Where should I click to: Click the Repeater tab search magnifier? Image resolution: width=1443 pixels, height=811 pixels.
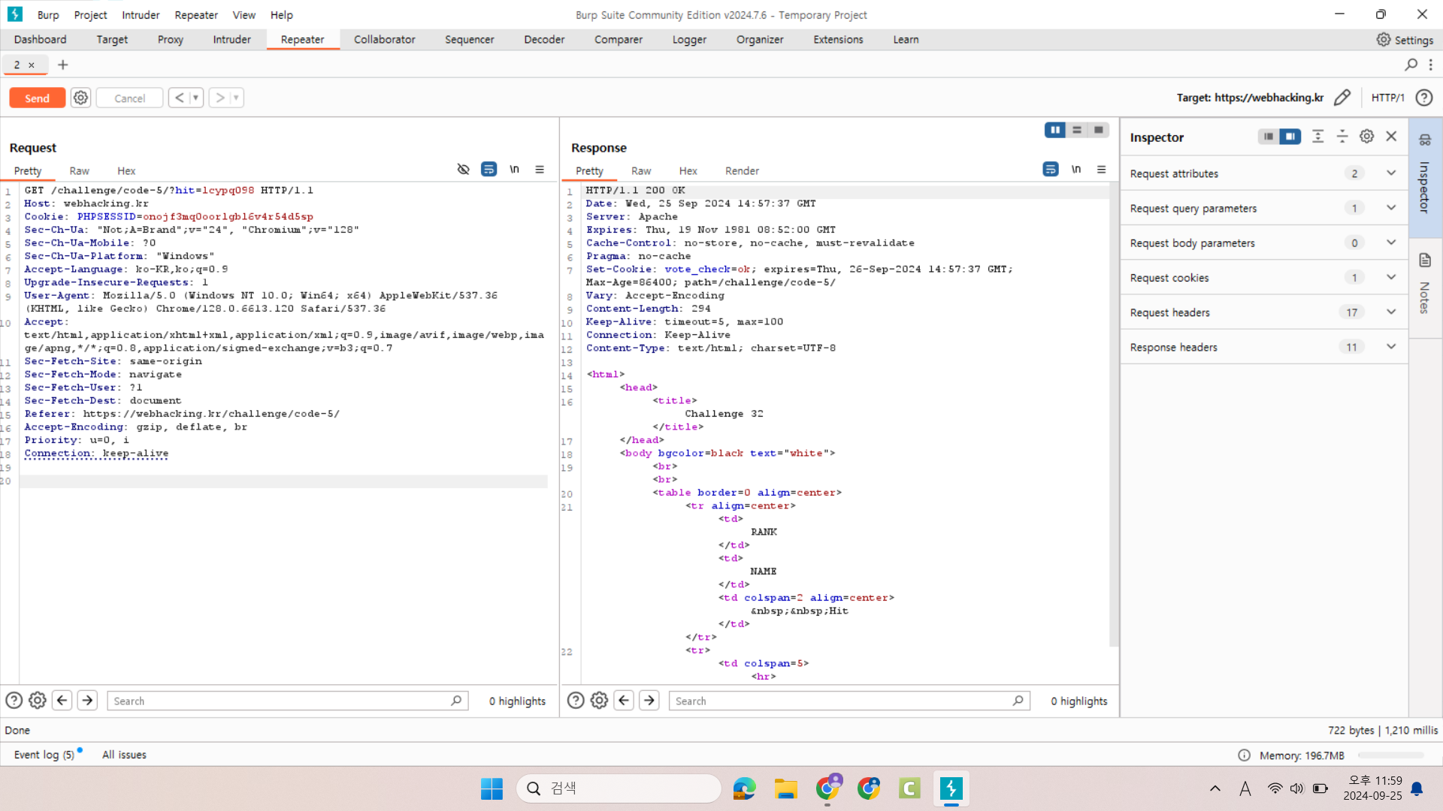coord(1411,65)
